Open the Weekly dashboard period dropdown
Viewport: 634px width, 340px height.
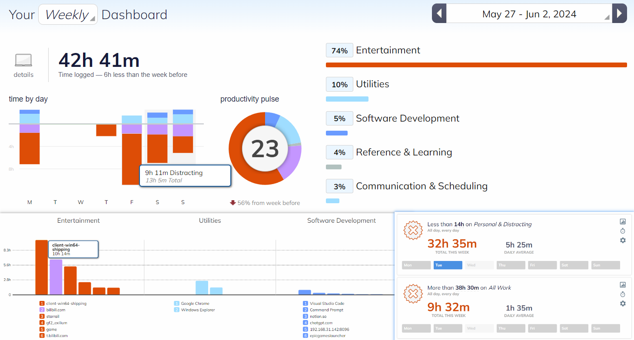pos(68,15)
